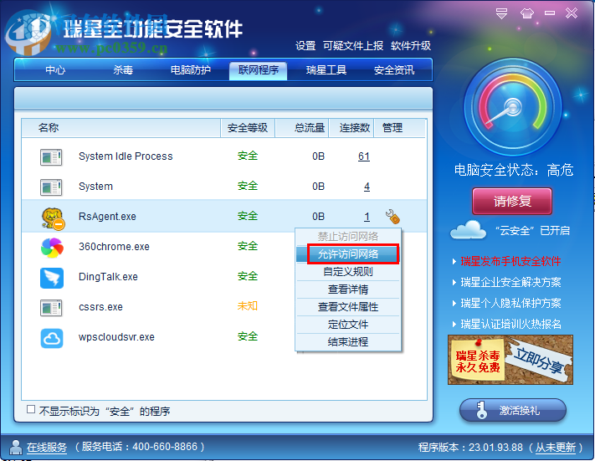This screenshot has height=461, width=595.
Task: Open the main menu dropdown icon in title bar
Action: [x=501, y=13]
